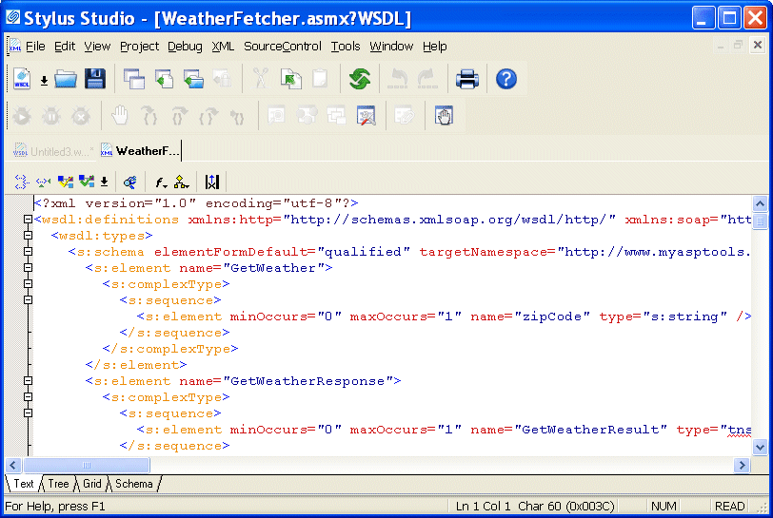This screenshot has height=518, width=773.
Task: Switch to the Tree view tab
Action: pos(58,484)
